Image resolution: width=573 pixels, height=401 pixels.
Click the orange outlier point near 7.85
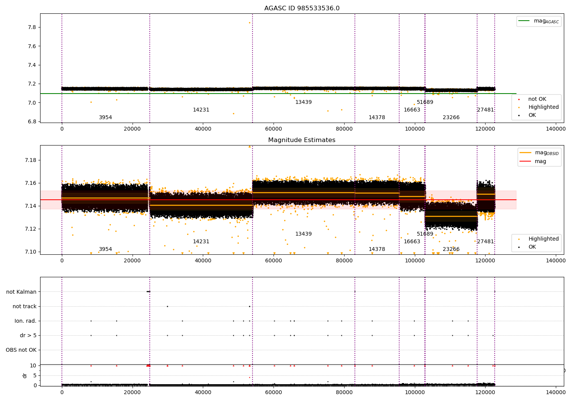(249, 23)
